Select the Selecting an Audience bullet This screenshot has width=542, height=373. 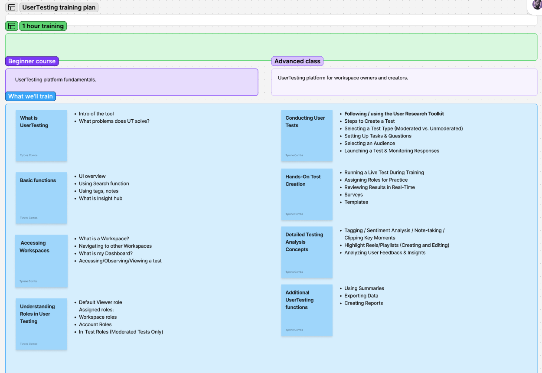click(370, 143)
